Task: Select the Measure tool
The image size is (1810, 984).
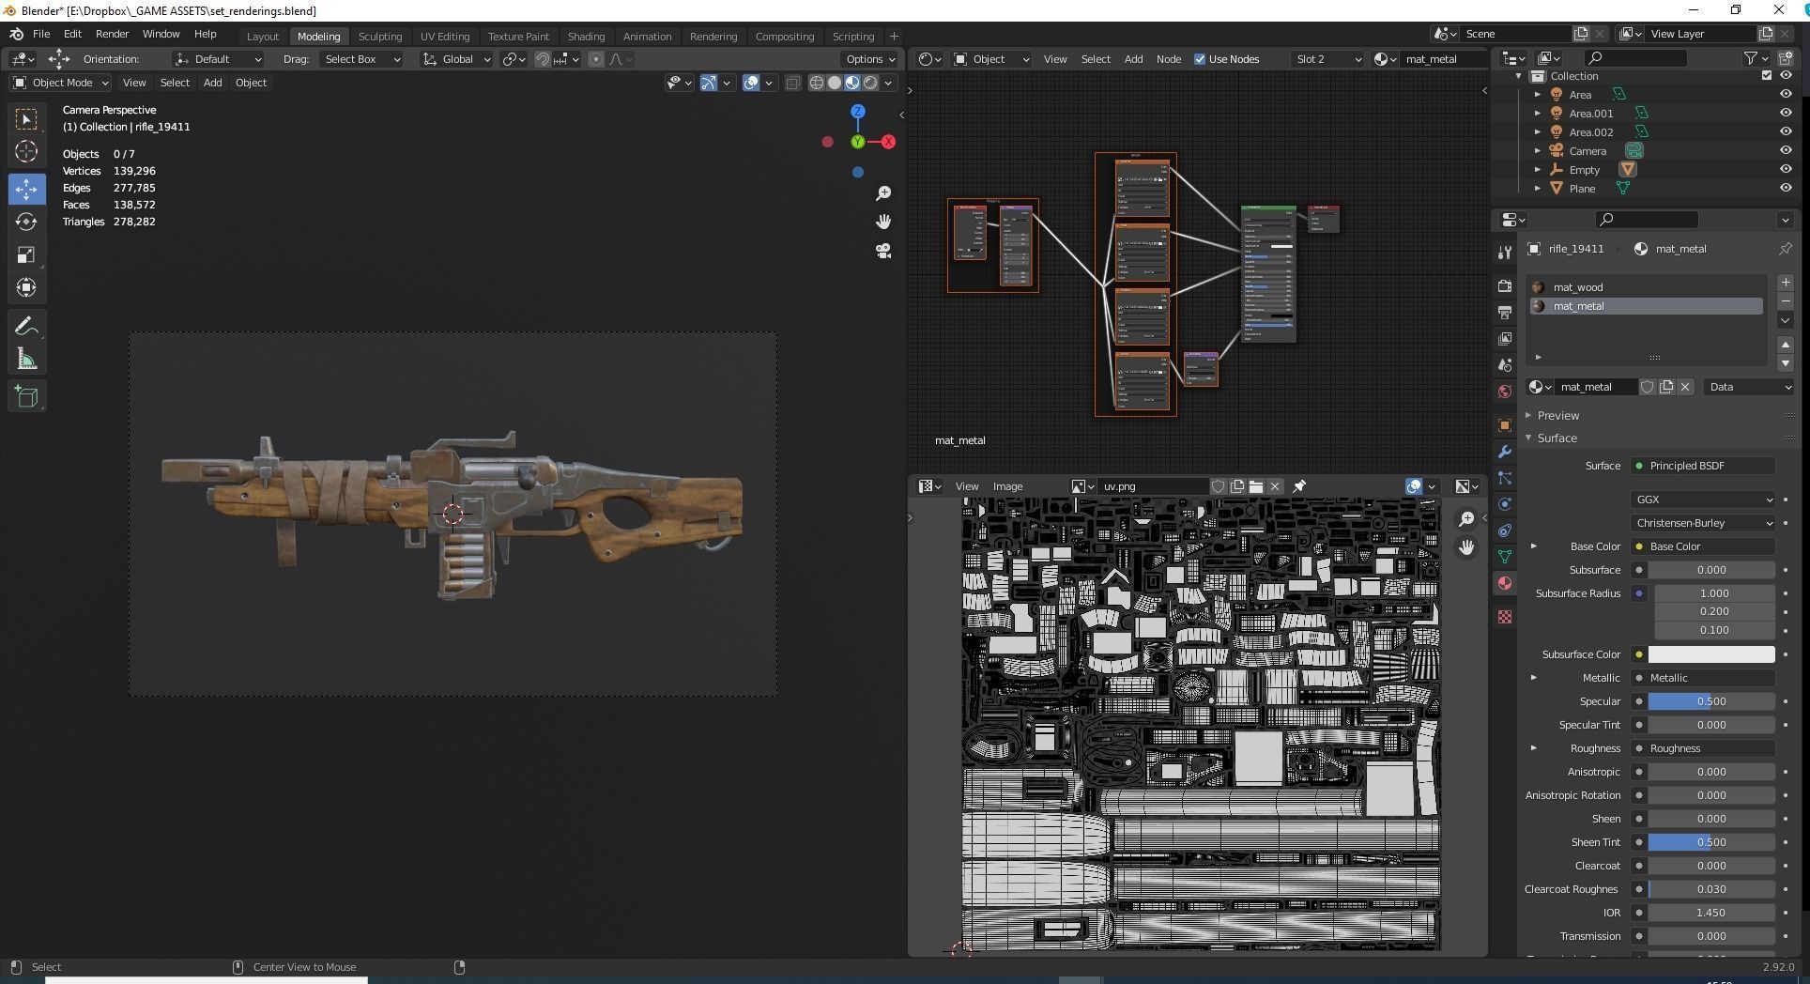Action: tap(26, 359)
